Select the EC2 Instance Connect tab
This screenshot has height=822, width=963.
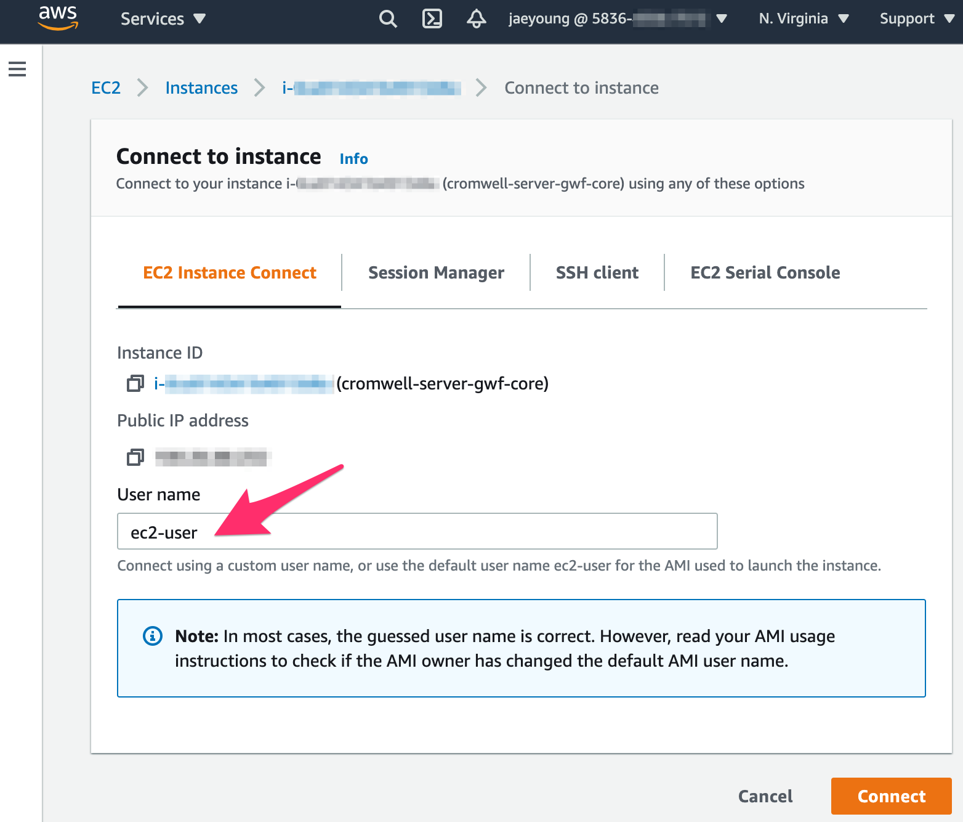click(x=230, y=273)
